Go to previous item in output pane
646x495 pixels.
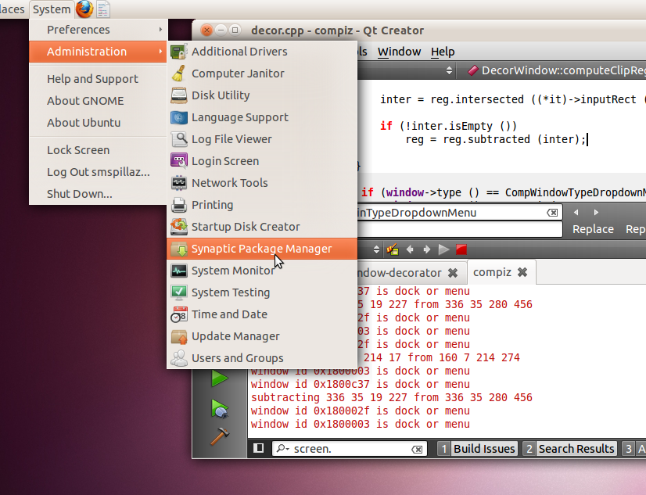point(410,249)
